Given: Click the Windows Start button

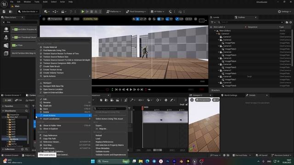Looking at the screenshot, I should click(x=93, y=161).
